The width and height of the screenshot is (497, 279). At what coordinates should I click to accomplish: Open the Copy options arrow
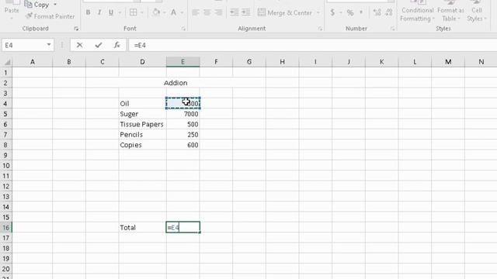55,5
